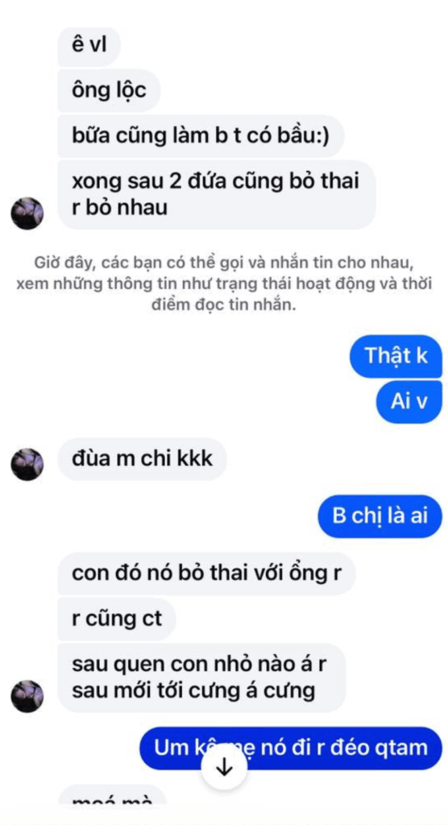Select message 'bữa cũng làm b t có bầu:)'
Image resolution: width=448 pixels, height=825 pixels.
click(x=201, y=136)
